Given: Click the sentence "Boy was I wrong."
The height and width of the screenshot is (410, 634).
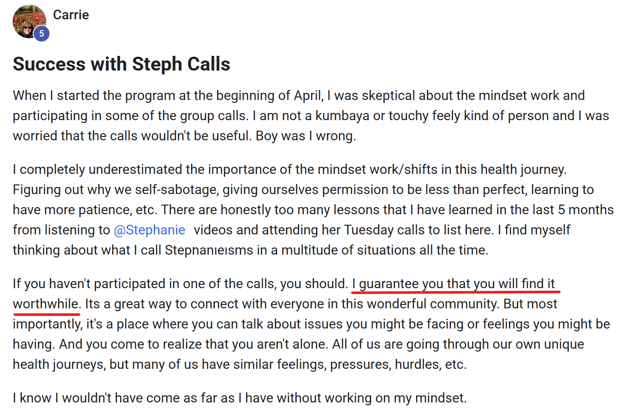Looking at the screenshot, I should click(x=306, y=136).
